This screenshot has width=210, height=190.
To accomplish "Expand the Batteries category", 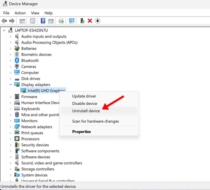I will coord(10,48).
